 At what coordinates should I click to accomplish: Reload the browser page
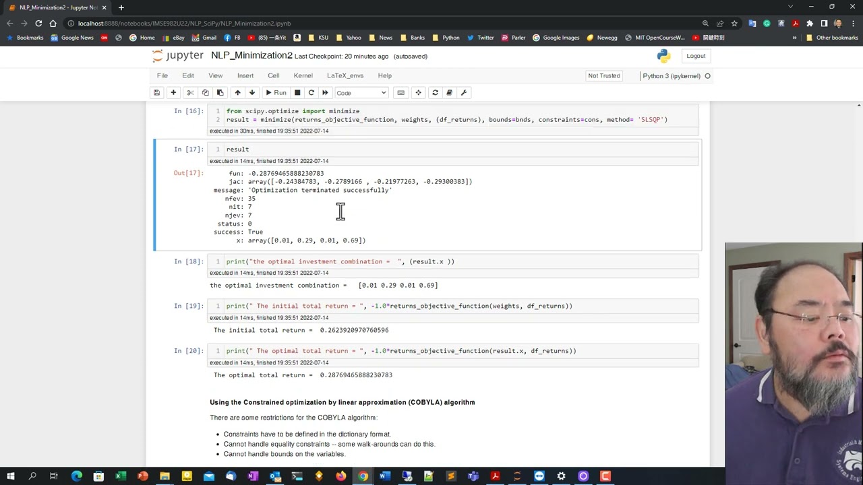click(x=38, y=24)
